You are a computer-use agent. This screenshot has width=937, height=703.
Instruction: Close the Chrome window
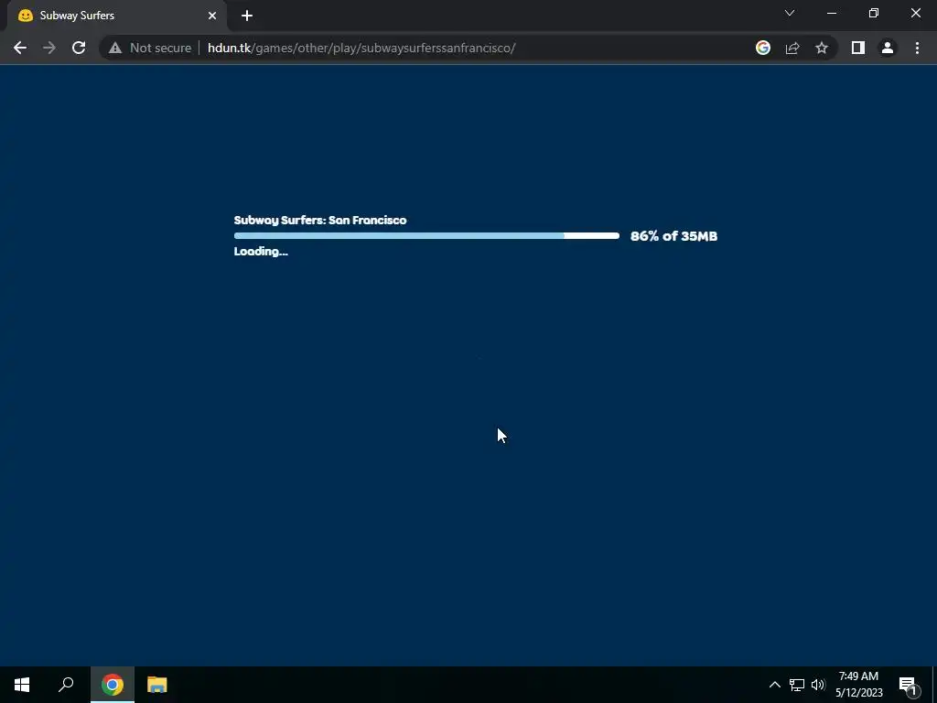(915, 13)
